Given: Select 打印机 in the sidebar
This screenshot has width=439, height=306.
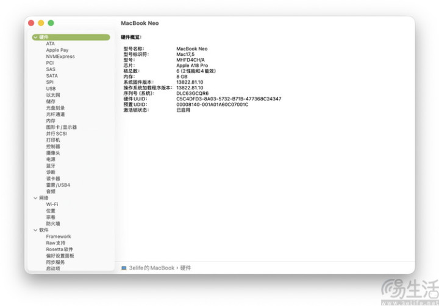Looking at the screenshot, I should coord(53,140).
